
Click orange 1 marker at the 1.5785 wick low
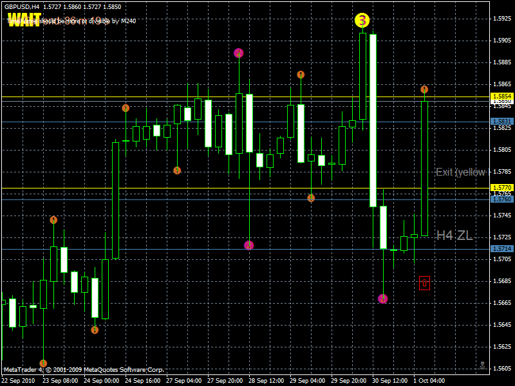click(x=177, y=170)
